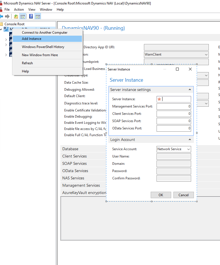Image resolution: width=220 pixels, height=265 pixels.
Task: Click the Password field
Action: click(x=174, y=171)
